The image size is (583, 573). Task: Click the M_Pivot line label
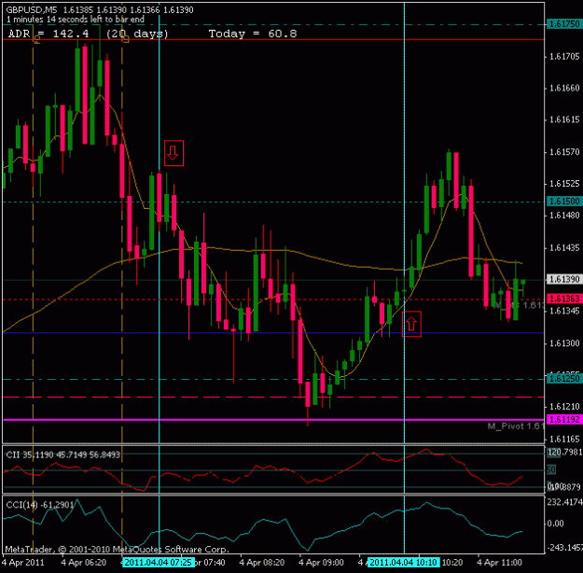pyautogui.click(x=515, y=426)
